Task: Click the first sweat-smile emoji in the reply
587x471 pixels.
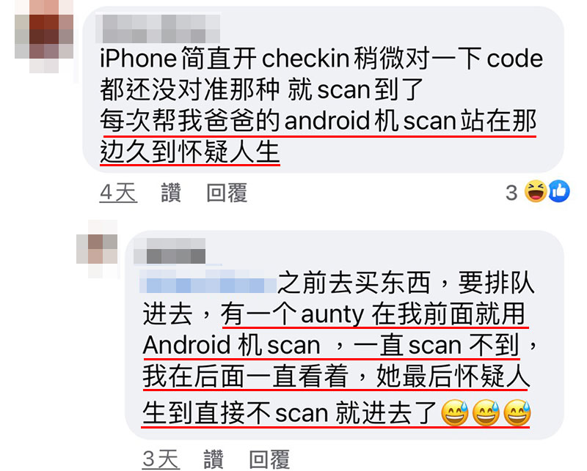Action: (454, 413)
